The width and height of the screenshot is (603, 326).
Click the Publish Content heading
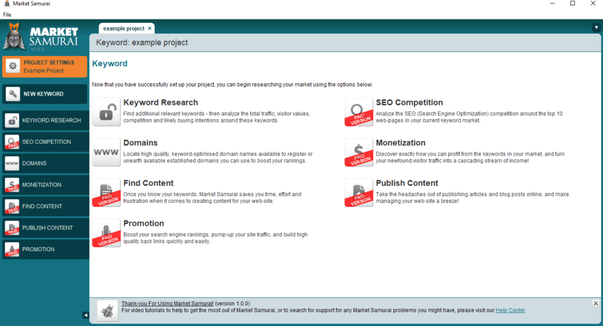click(x=407, y=183)
